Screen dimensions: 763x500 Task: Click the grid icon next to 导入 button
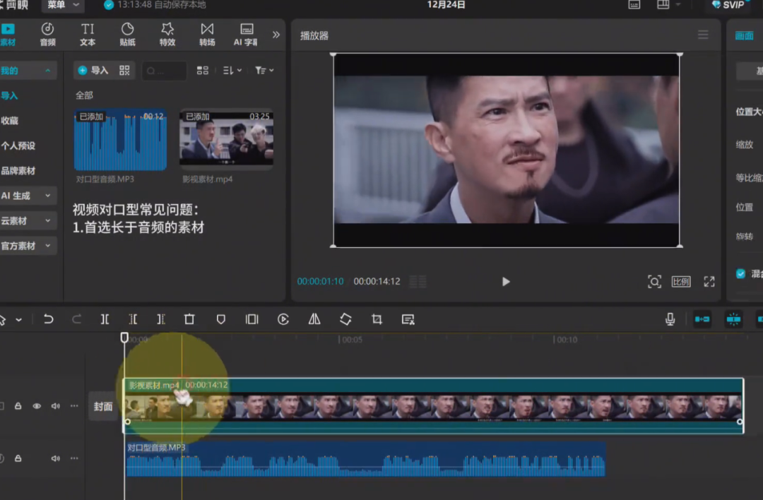tap(124, 71)
